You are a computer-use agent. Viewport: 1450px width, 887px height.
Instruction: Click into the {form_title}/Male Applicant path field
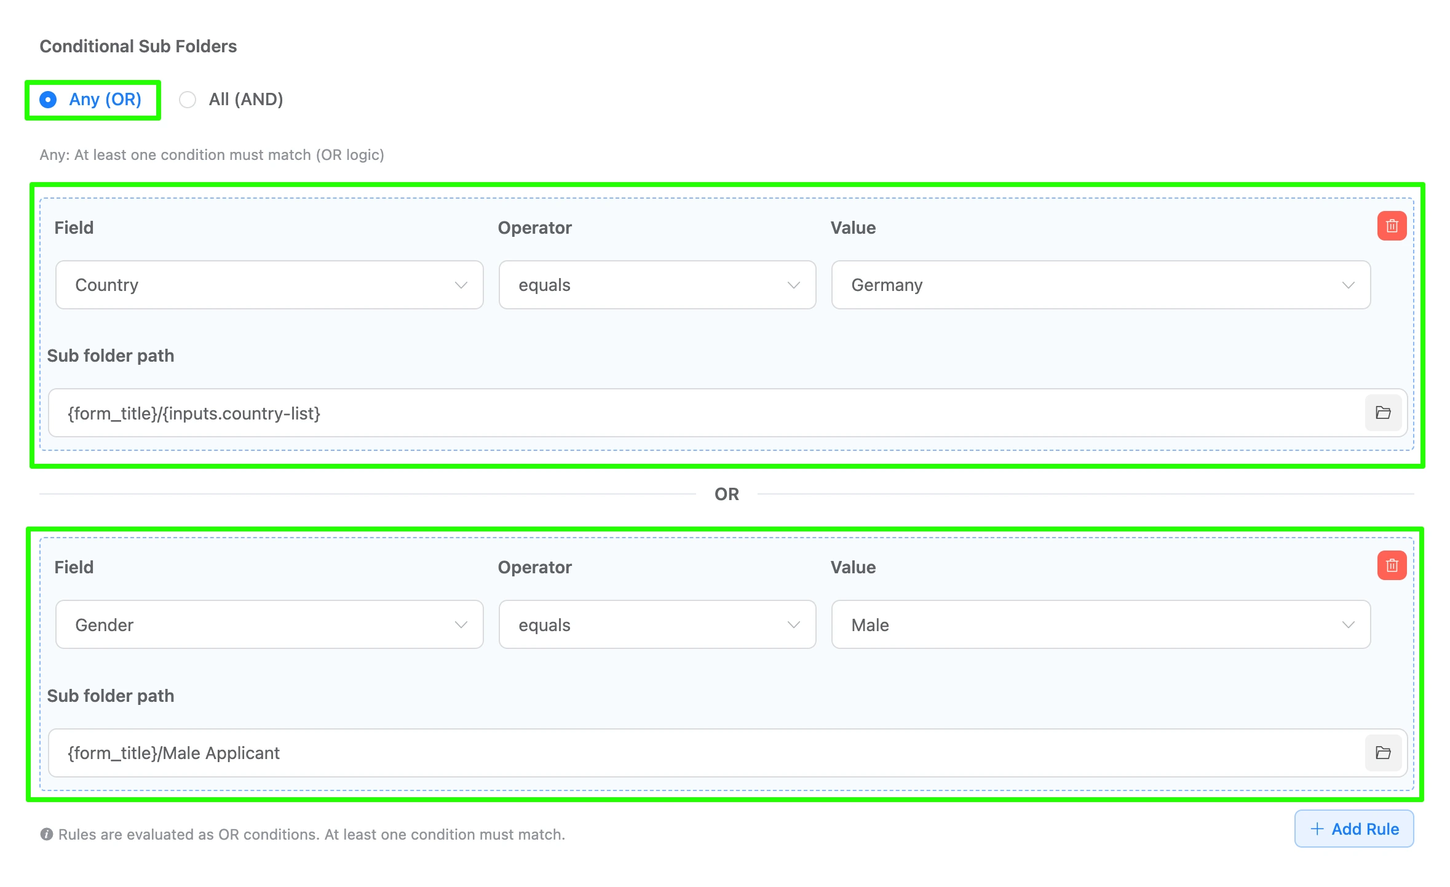(x=707, y=753)
